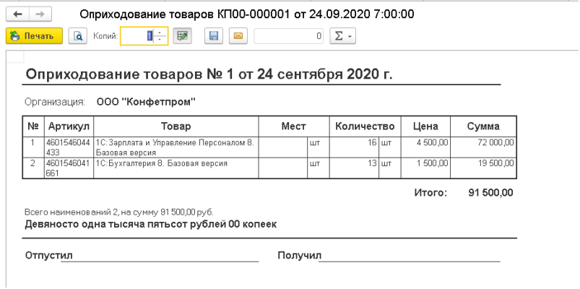Select the Итого total 91 500,00 cell
This screenshot has height=289, width=580.
point(490,193)
